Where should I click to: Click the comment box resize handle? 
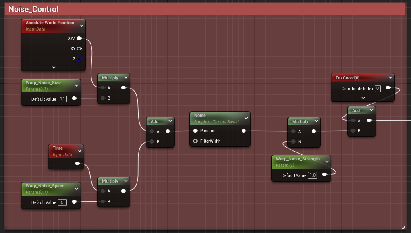pyautogui.click(x=403, y=227)
